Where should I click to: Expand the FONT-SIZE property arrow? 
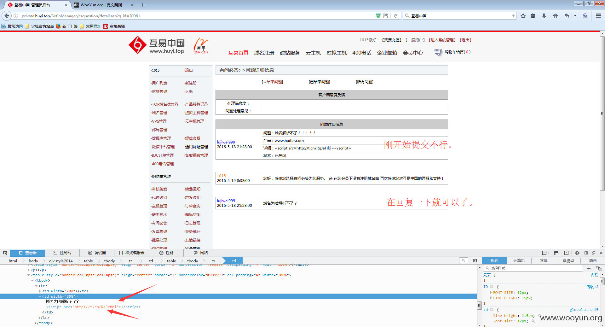click(x=491, y=293)
